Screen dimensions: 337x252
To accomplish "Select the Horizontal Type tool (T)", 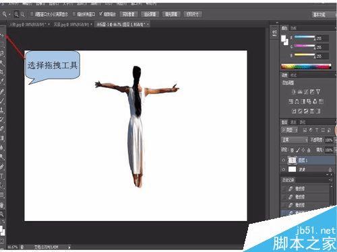I will (x=2, y=176).
